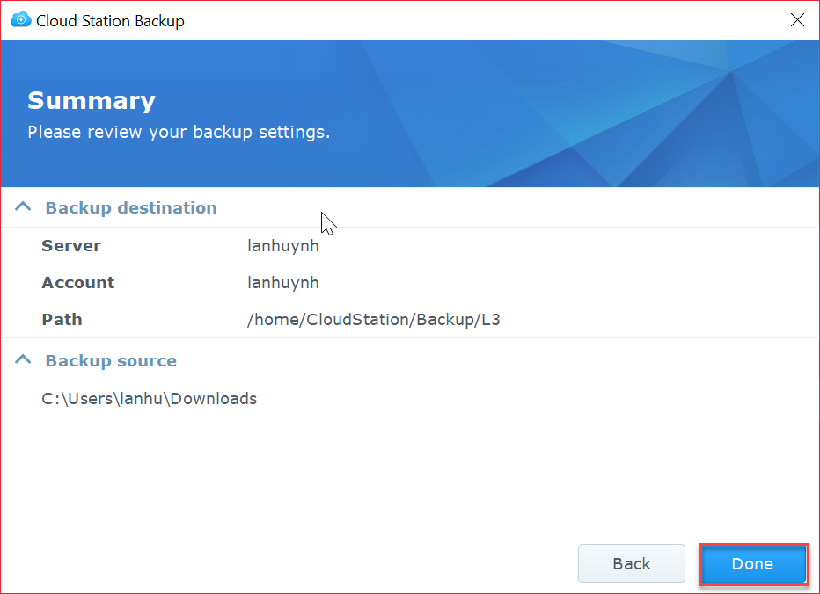
Task: Click the Done button
Action: click(753, 563)
